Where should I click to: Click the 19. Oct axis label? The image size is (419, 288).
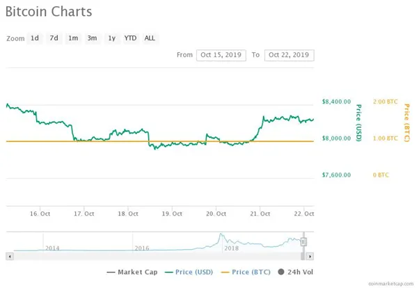[172, 214]
